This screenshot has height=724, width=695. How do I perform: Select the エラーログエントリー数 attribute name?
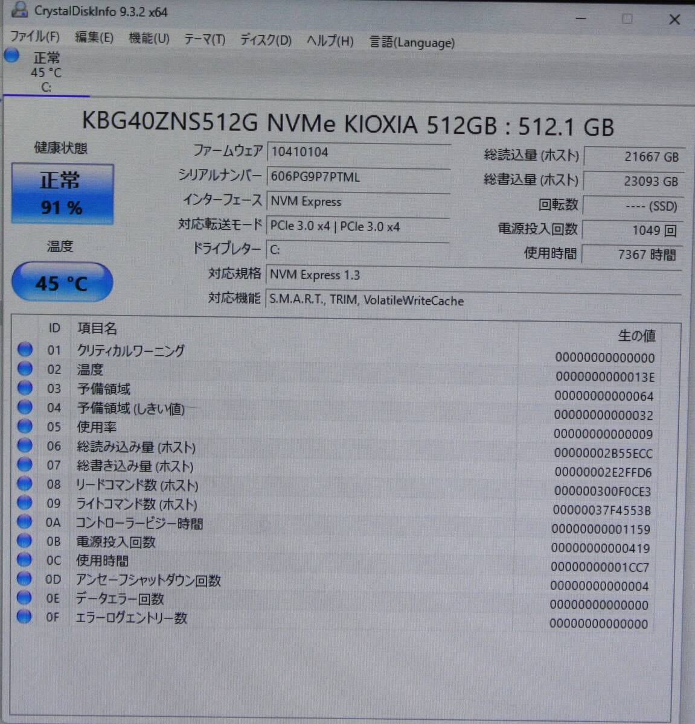click(x=131, y=618)
